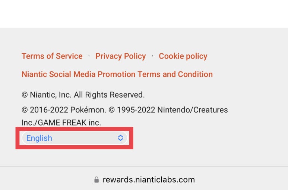Image resolution: width=288 pixels, height=190 pixels.
Task: Select the rewards.nianticlabs.com address text
Action: (149, 180)
